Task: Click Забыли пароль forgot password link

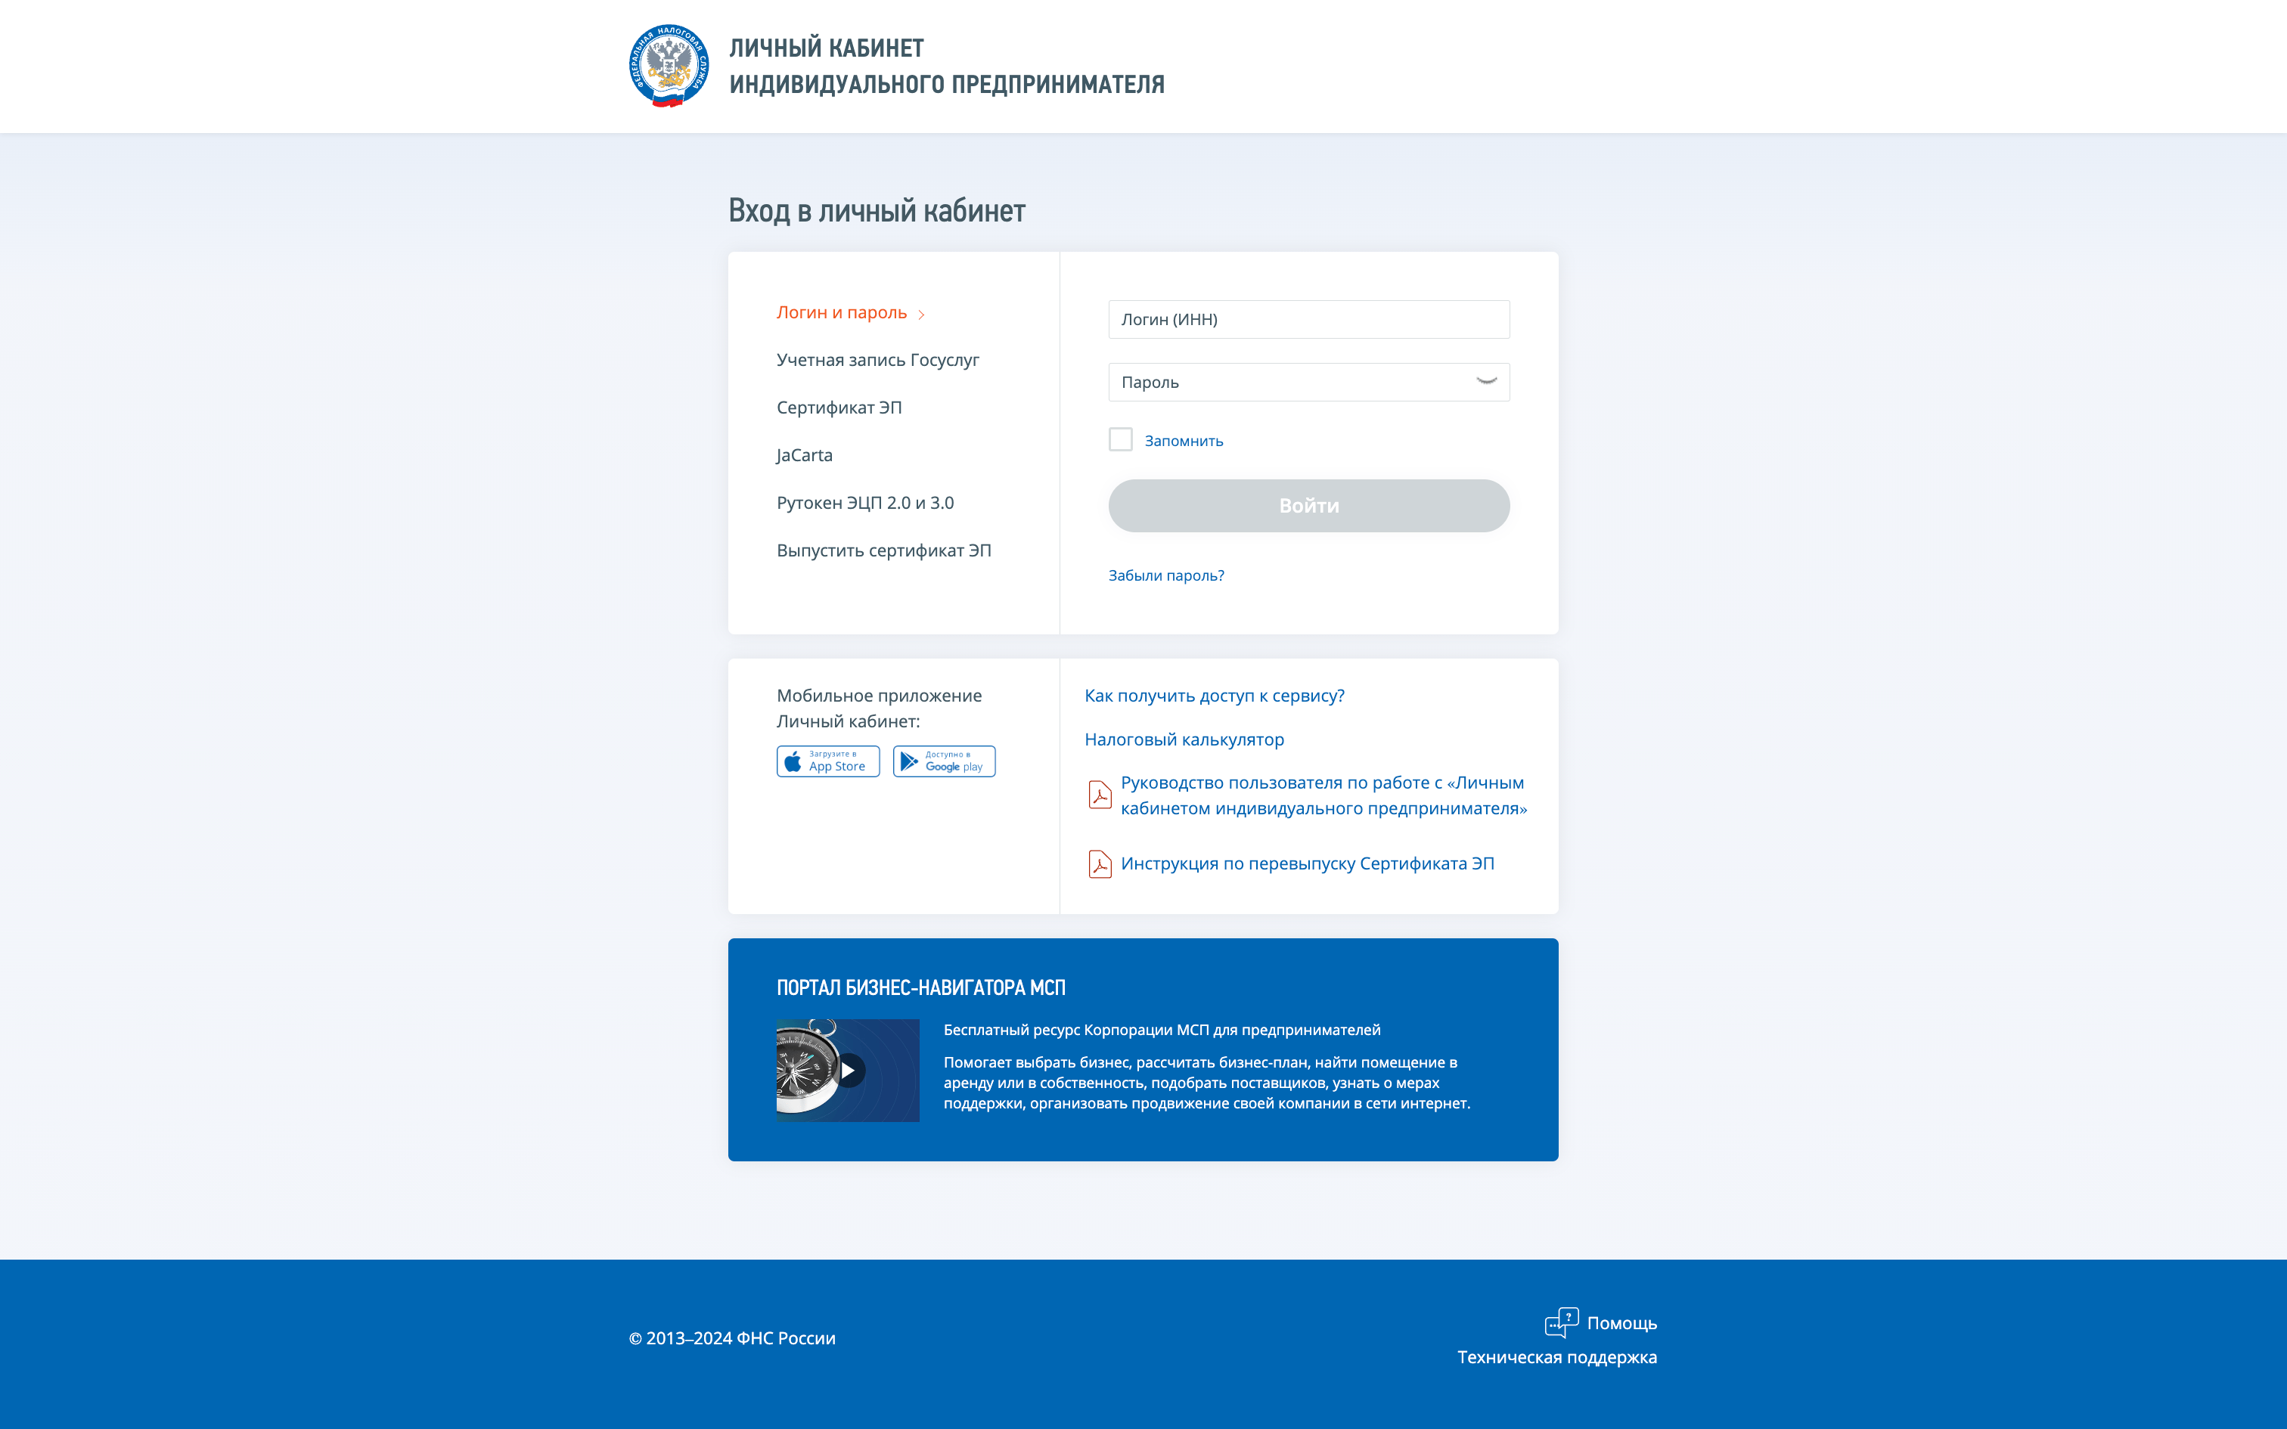Action: pyautogui.click(x=1165, y=575)
